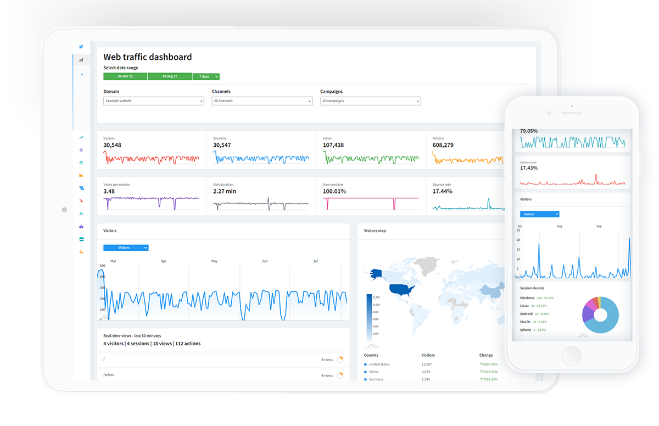Click the orange area chart sidebar icon
The height and width of the screenshot is (426, 659).
(x=81, y=175)
